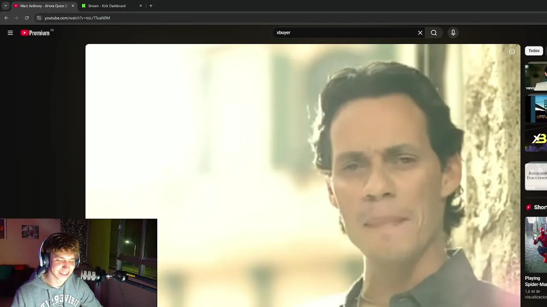Start voice search with microphone
547x307 pixels.
453,33
